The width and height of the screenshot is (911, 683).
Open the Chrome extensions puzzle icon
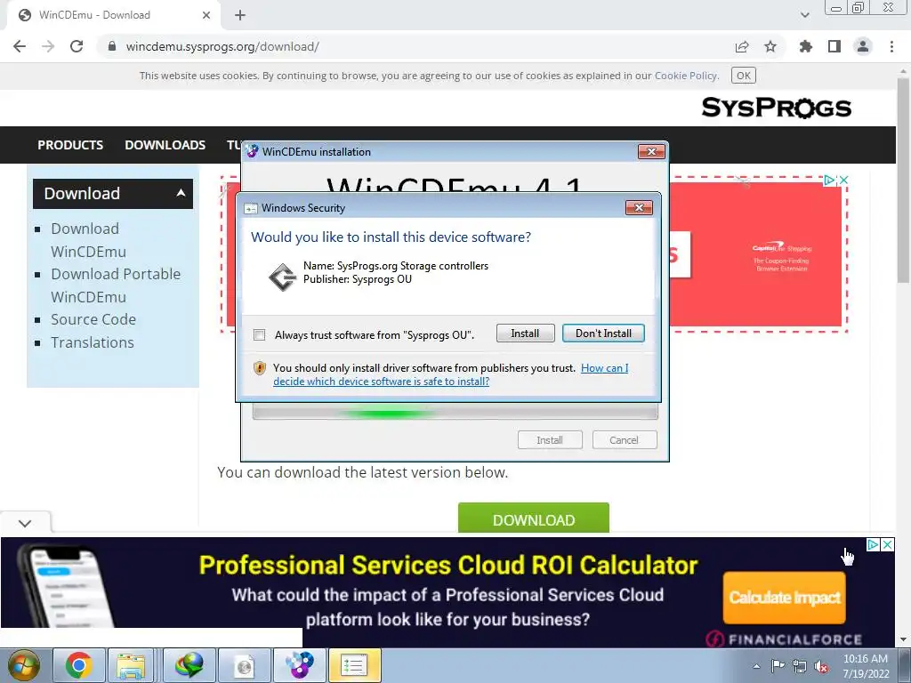(x=806, y=46)
